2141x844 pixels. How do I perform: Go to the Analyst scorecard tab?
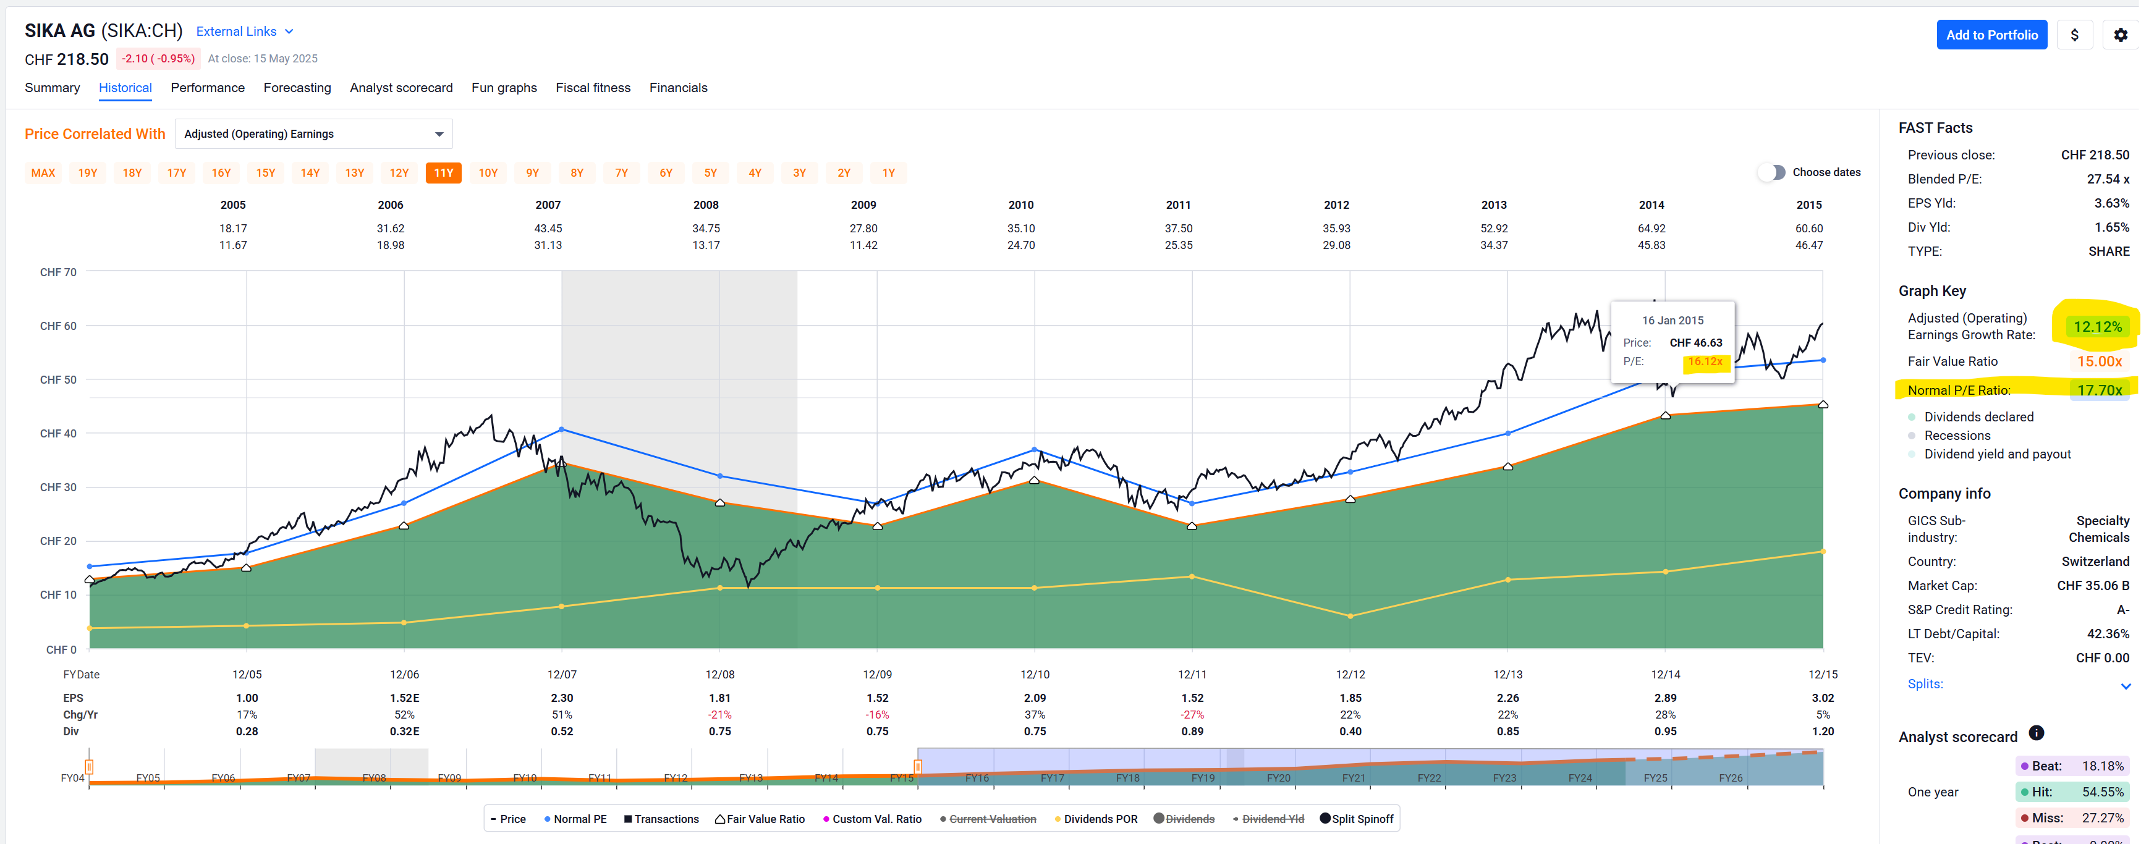tap(402, 87)
